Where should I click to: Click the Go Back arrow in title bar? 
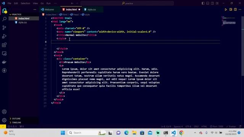point(72,3)
